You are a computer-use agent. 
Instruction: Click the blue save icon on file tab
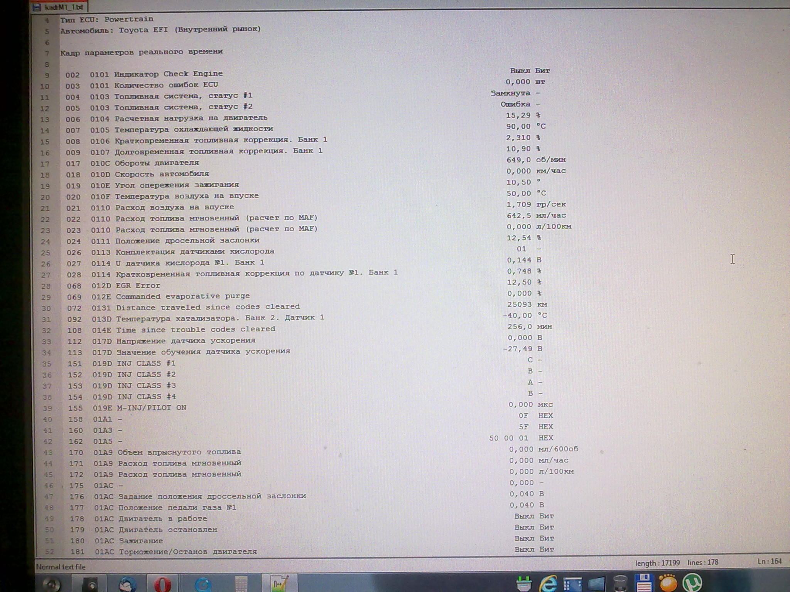click(37, 7)
